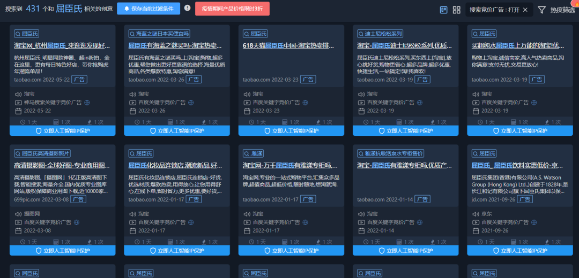Click 立即人工智能IP保护 under 摄图网 card
The height and width of the screenshot is (278, 579).
point(62,250)
